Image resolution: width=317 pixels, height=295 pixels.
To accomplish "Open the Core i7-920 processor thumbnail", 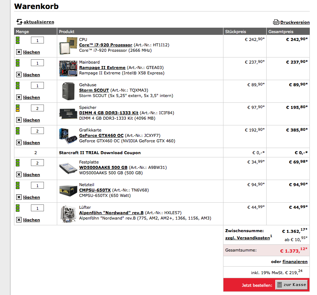I will [68, 46].
